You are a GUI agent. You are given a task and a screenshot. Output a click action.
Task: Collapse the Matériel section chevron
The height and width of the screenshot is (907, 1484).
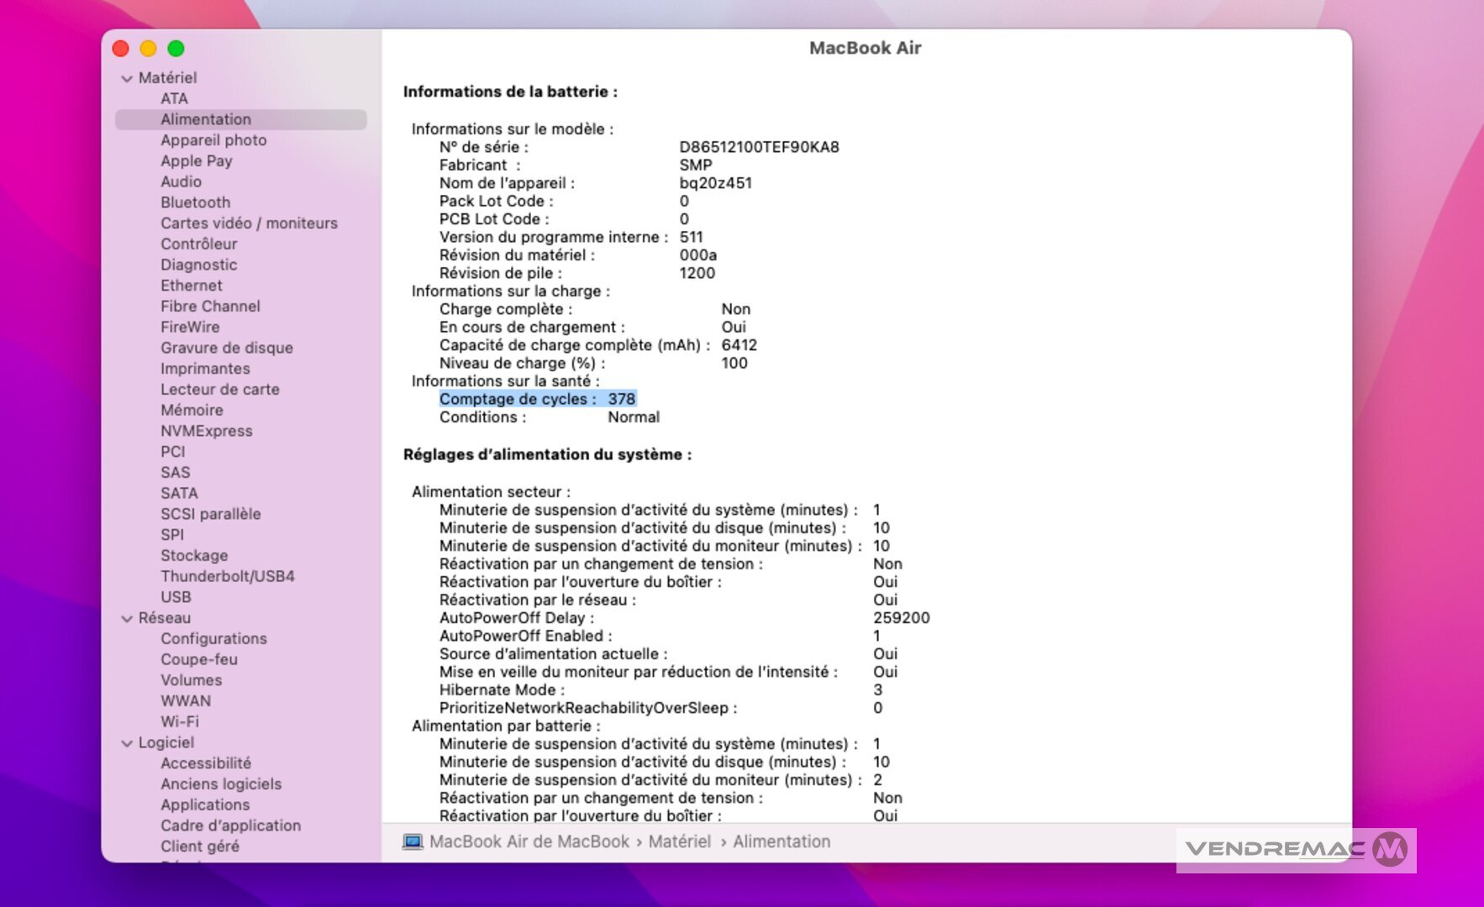pos(127,78)
